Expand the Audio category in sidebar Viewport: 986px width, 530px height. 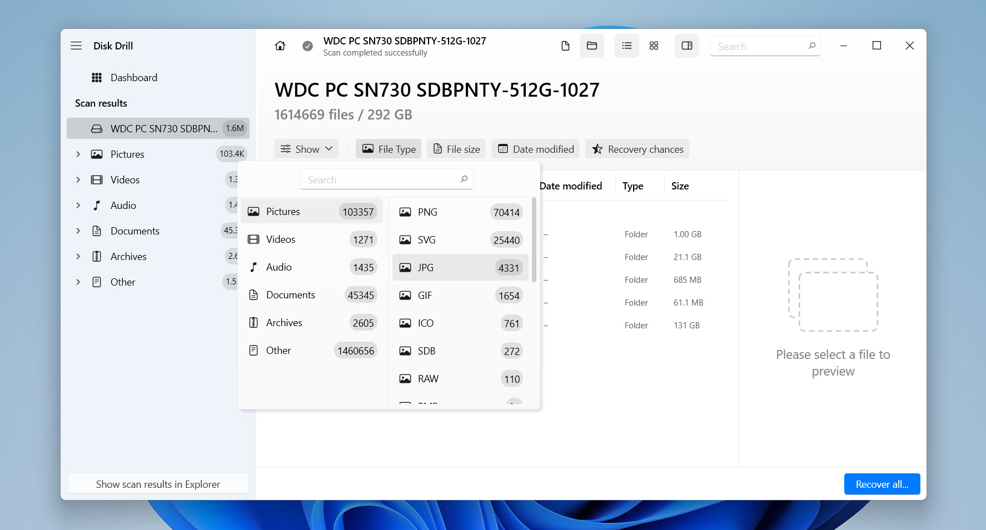(x=78, y=205)
